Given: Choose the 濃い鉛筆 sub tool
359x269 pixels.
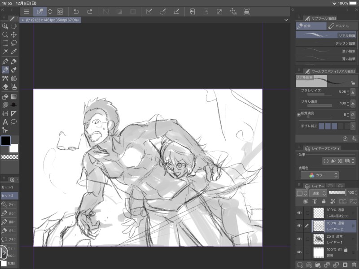Looking at the screenshot, I should coord(326,51).
